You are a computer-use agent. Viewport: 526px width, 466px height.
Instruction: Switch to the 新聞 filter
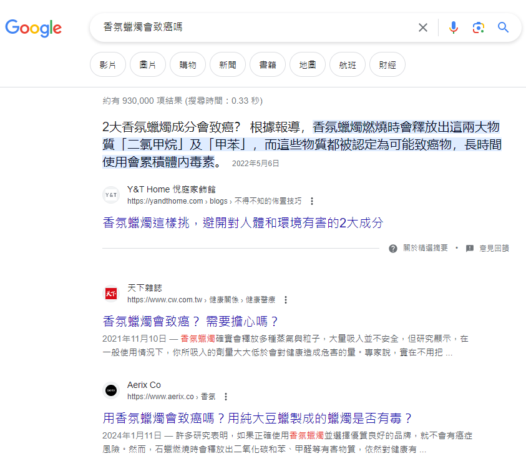228,64
